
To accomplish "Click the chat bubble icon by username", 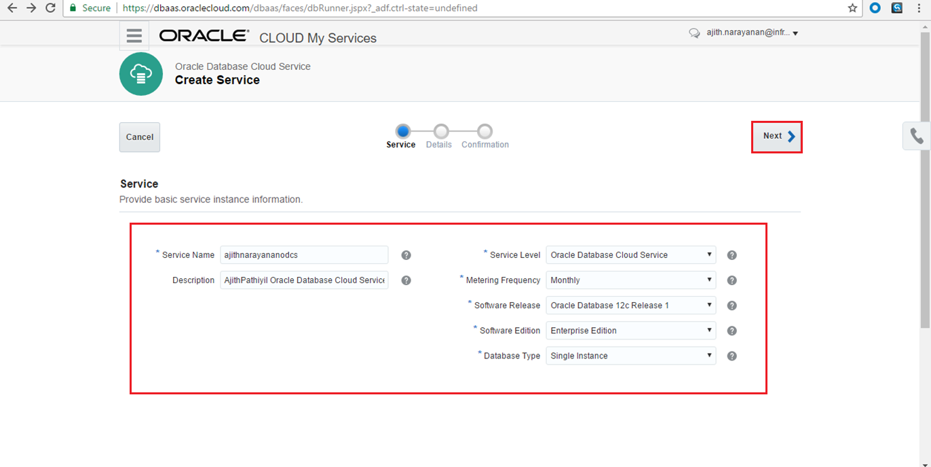I will (x=694, y=33).
